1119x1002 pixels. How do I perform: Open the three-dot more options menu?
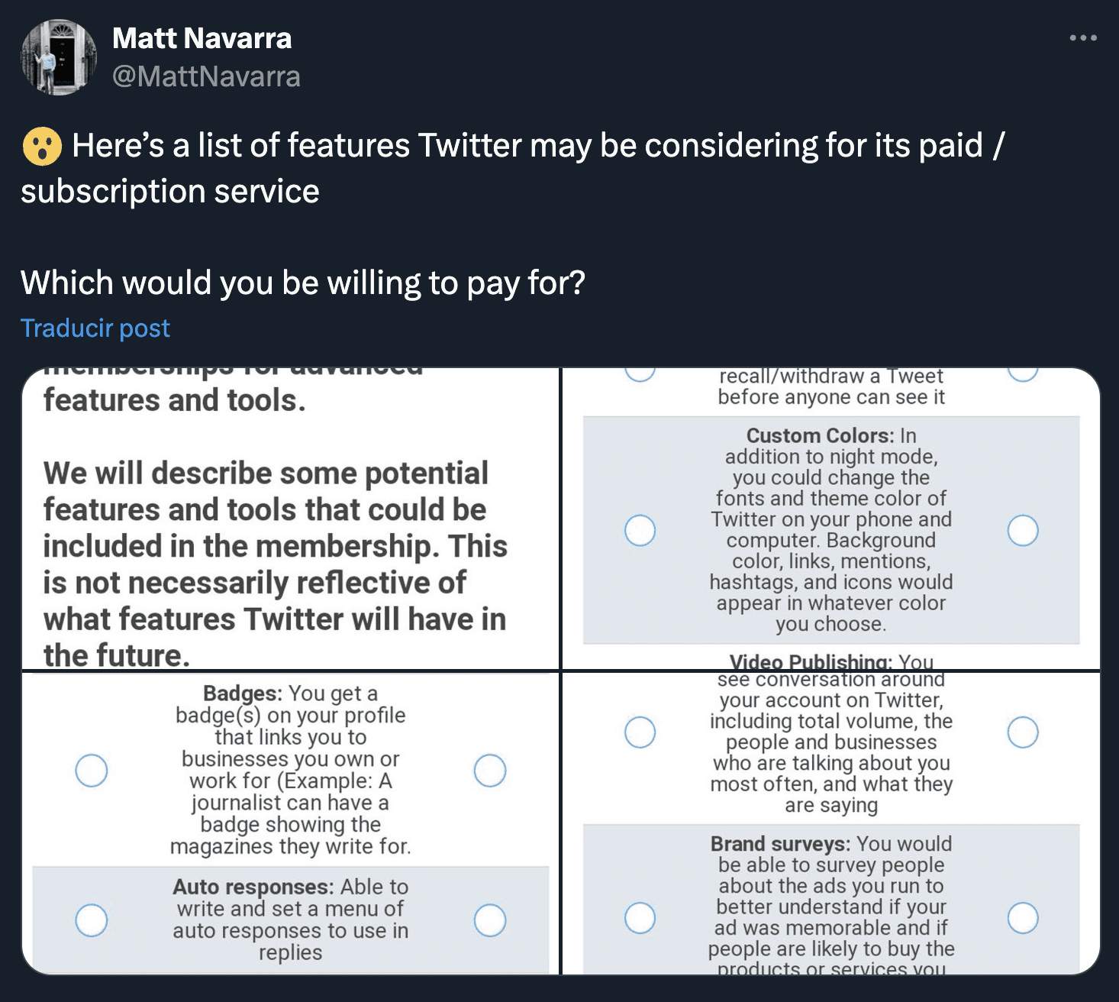click(x=1083, y=37)
